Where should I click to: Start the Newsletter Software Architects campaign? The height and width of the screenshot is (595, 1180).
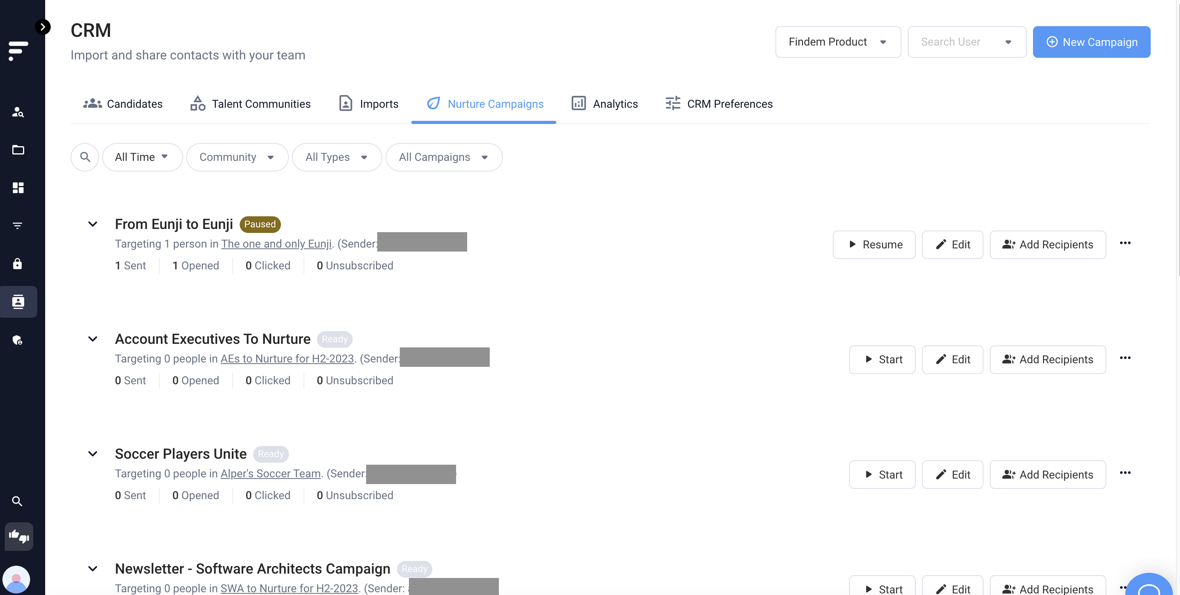pos(882,586)
